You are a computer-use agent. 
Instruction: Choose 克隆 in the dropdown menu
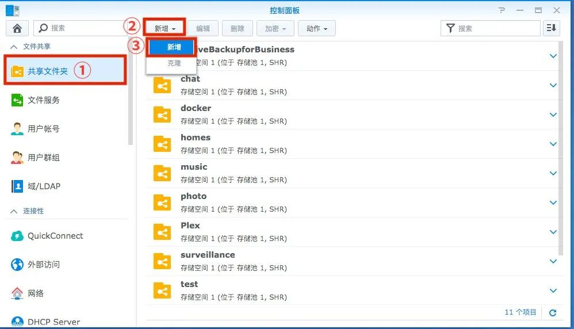174,63
